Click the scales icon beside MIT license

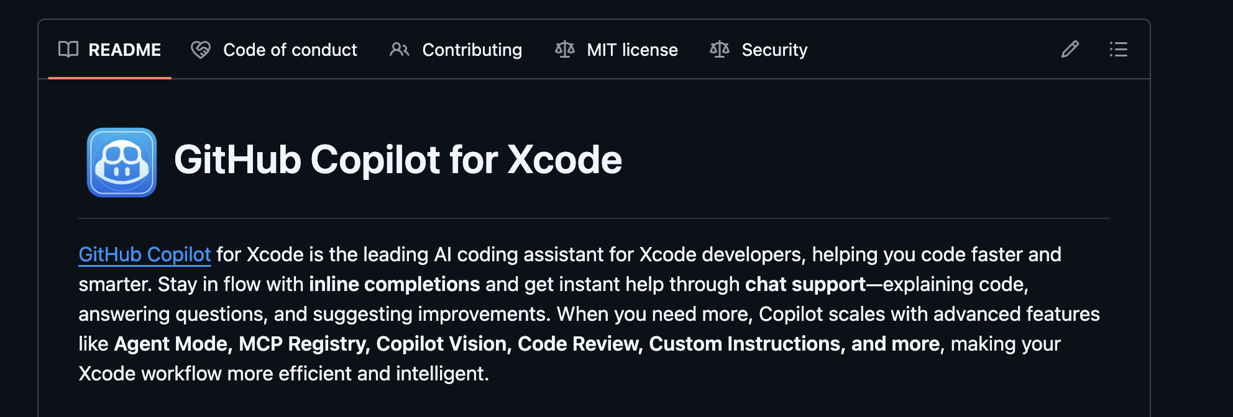(565, 49)
